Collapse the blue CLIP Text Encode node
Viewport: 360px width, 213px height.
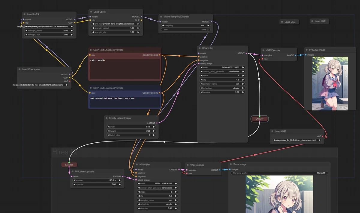pyautogui.click(x=91, y=88)
